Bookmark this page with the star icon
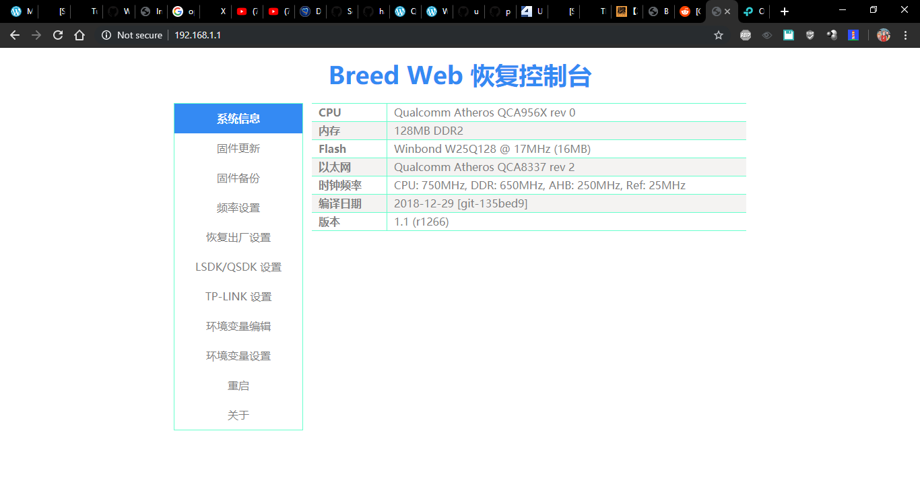This screenshot has height=497, width=920. [x=719, y=35]
